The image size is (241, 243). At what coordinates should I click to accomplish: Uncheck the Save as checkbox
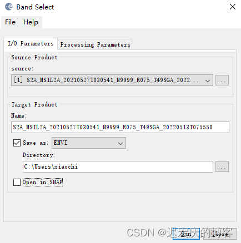pyautogui.click(x=17, y=143)
